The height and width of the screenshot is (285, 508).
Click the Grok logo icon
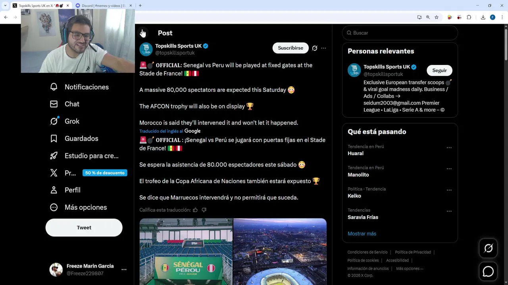pyautogui.click(x=54, y=121)
